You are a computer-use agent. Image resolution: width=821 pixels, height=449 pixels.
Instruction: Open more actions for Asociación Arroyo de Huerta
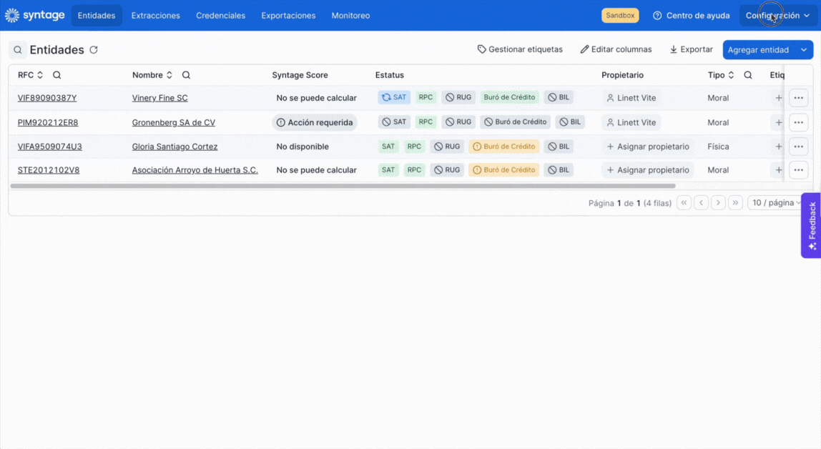(x=798, y=170)
